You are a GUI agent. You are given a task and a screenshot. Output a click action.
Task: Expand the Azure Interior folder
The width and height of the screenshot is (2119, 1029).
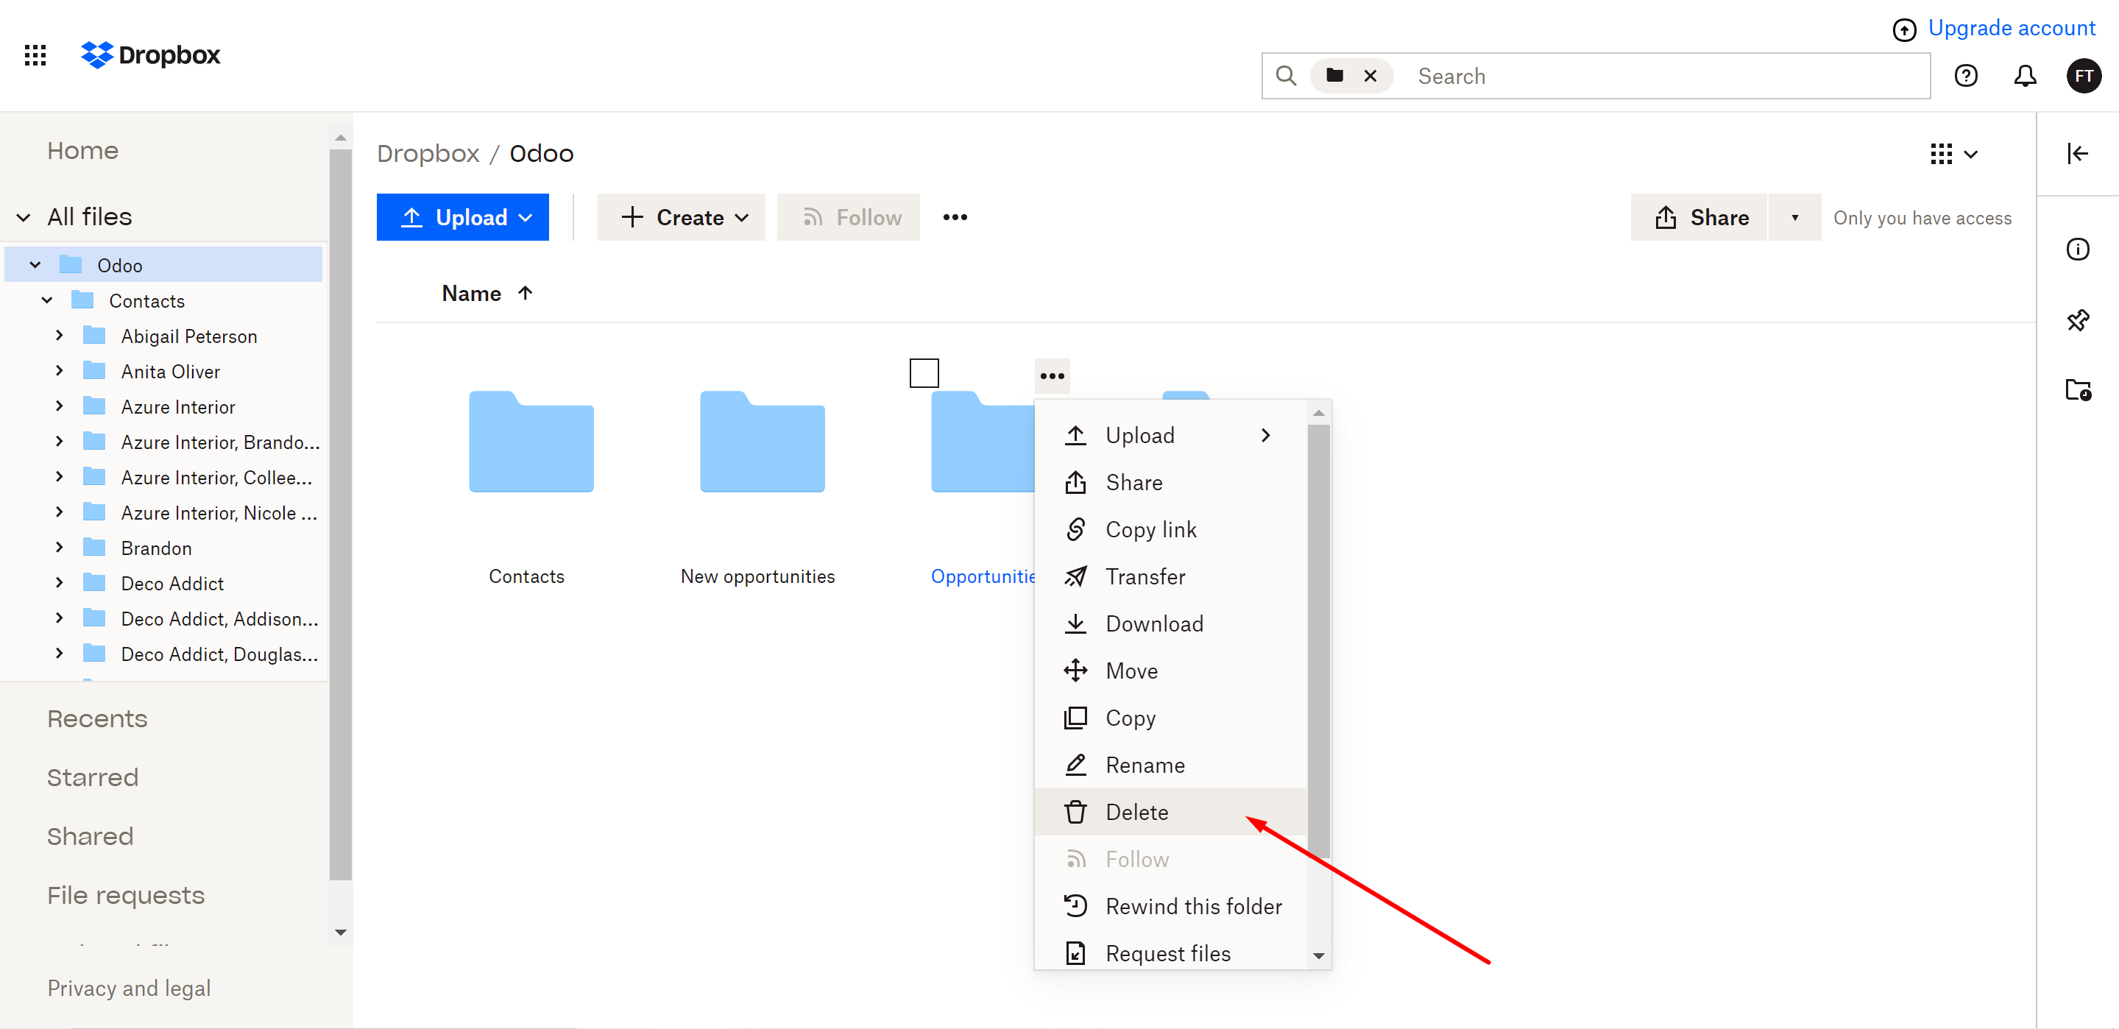click(x=58, y=406)
